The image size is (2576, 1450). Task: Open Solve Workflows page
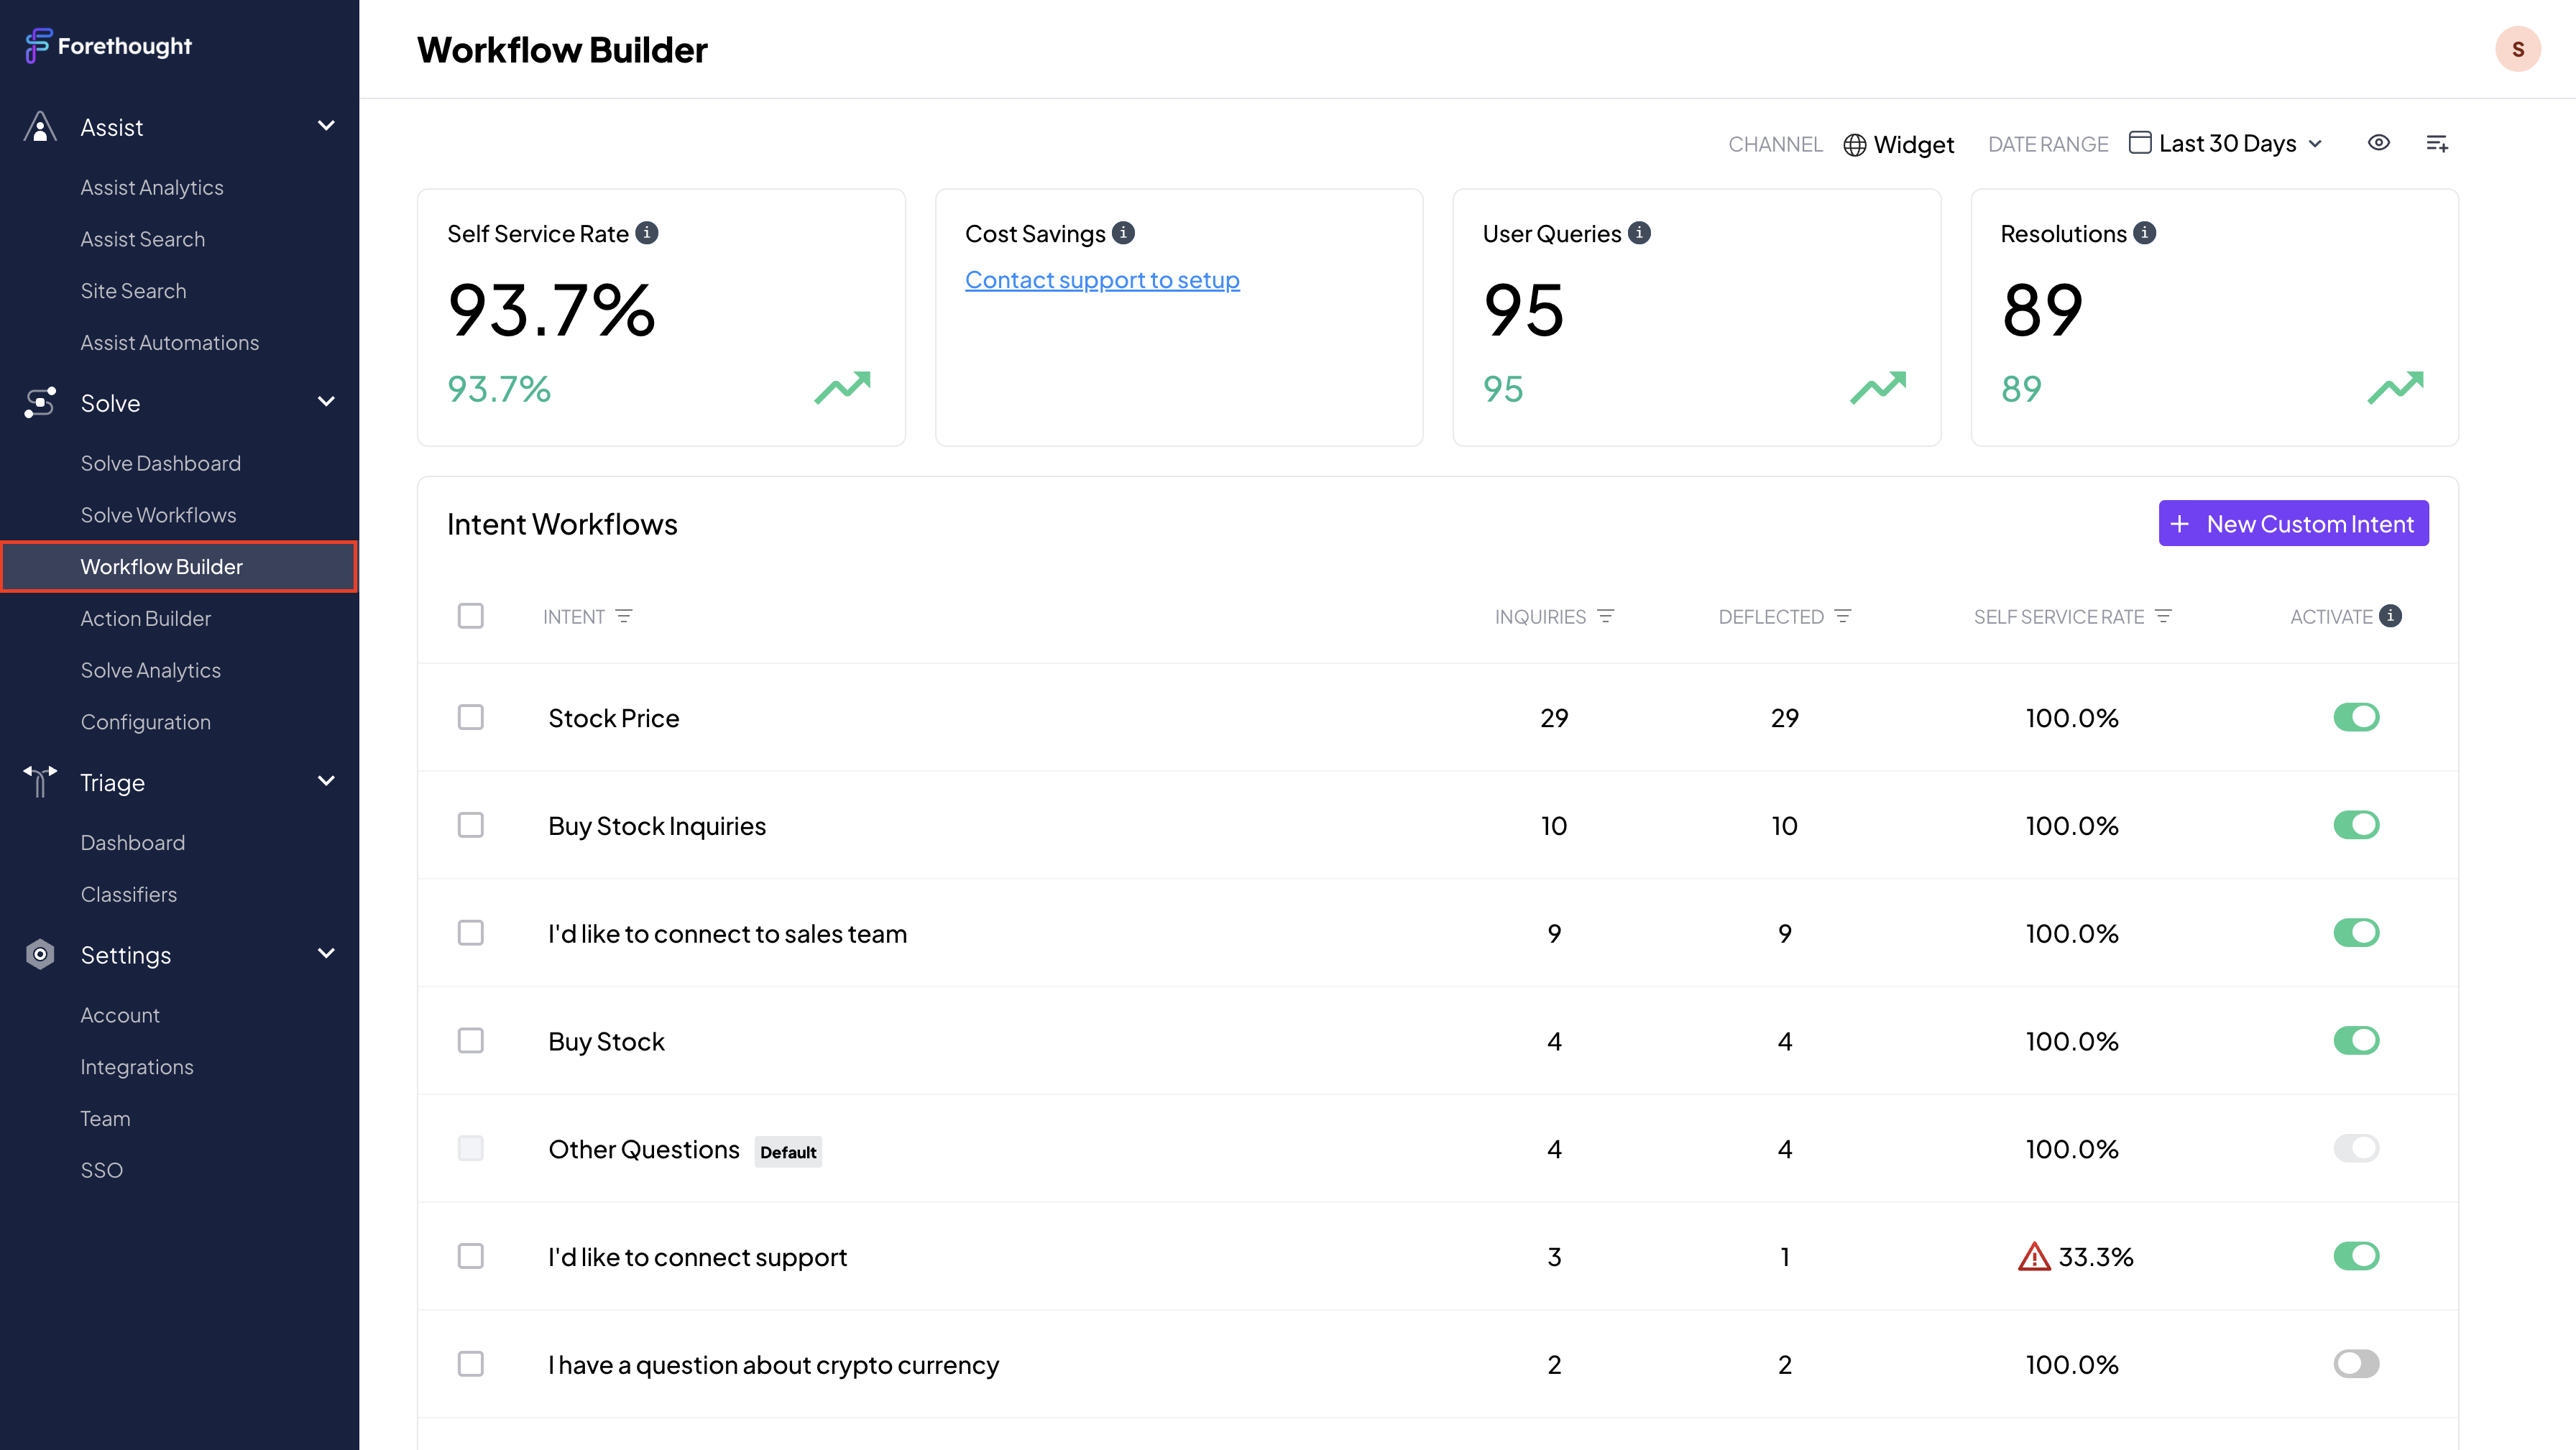[x=159, y=516]
